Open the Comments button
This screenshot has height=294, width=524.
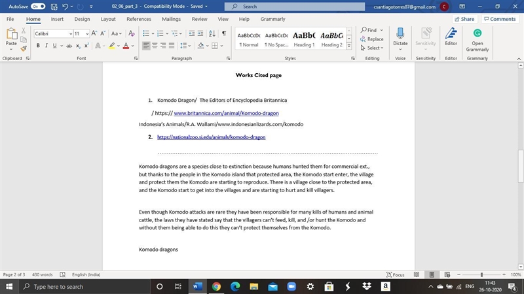point(500,19)
